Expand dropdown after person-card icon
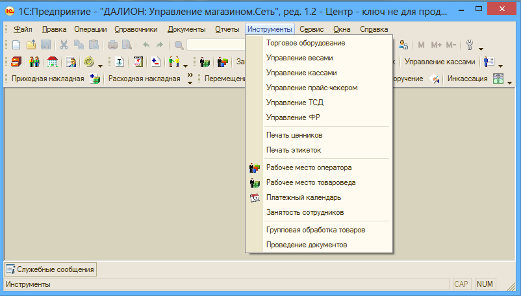The image size is (521, 296). click(500, 66)
